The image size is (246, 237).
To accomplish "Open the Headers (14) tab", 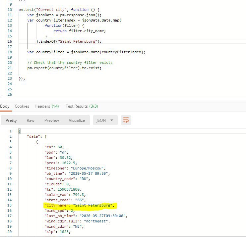I will point(47,106).
